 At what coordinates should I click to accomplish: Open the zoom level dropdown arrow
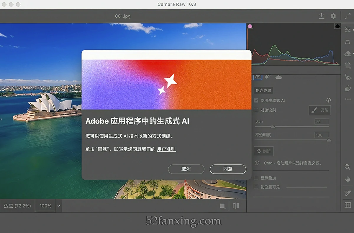pyautogui.click(x=59, y=206)
